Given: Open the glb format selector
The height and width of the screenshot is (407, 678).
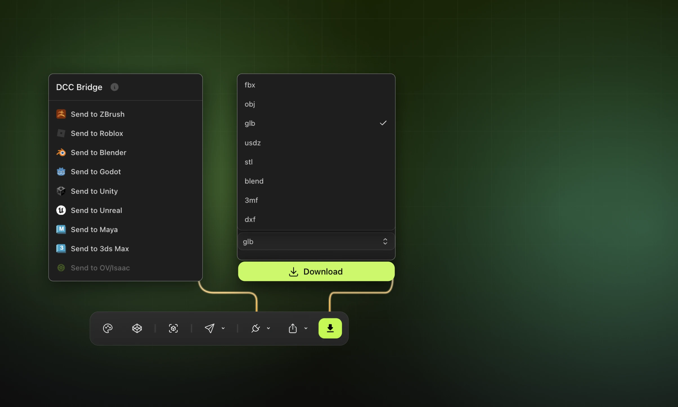Looking at the screenshot, I should 316,241.
